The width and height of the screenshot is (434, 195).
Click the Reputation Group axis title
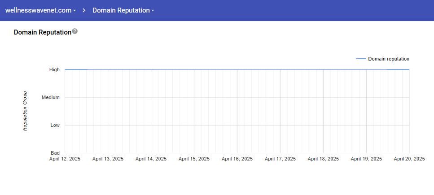coord(25,111)
